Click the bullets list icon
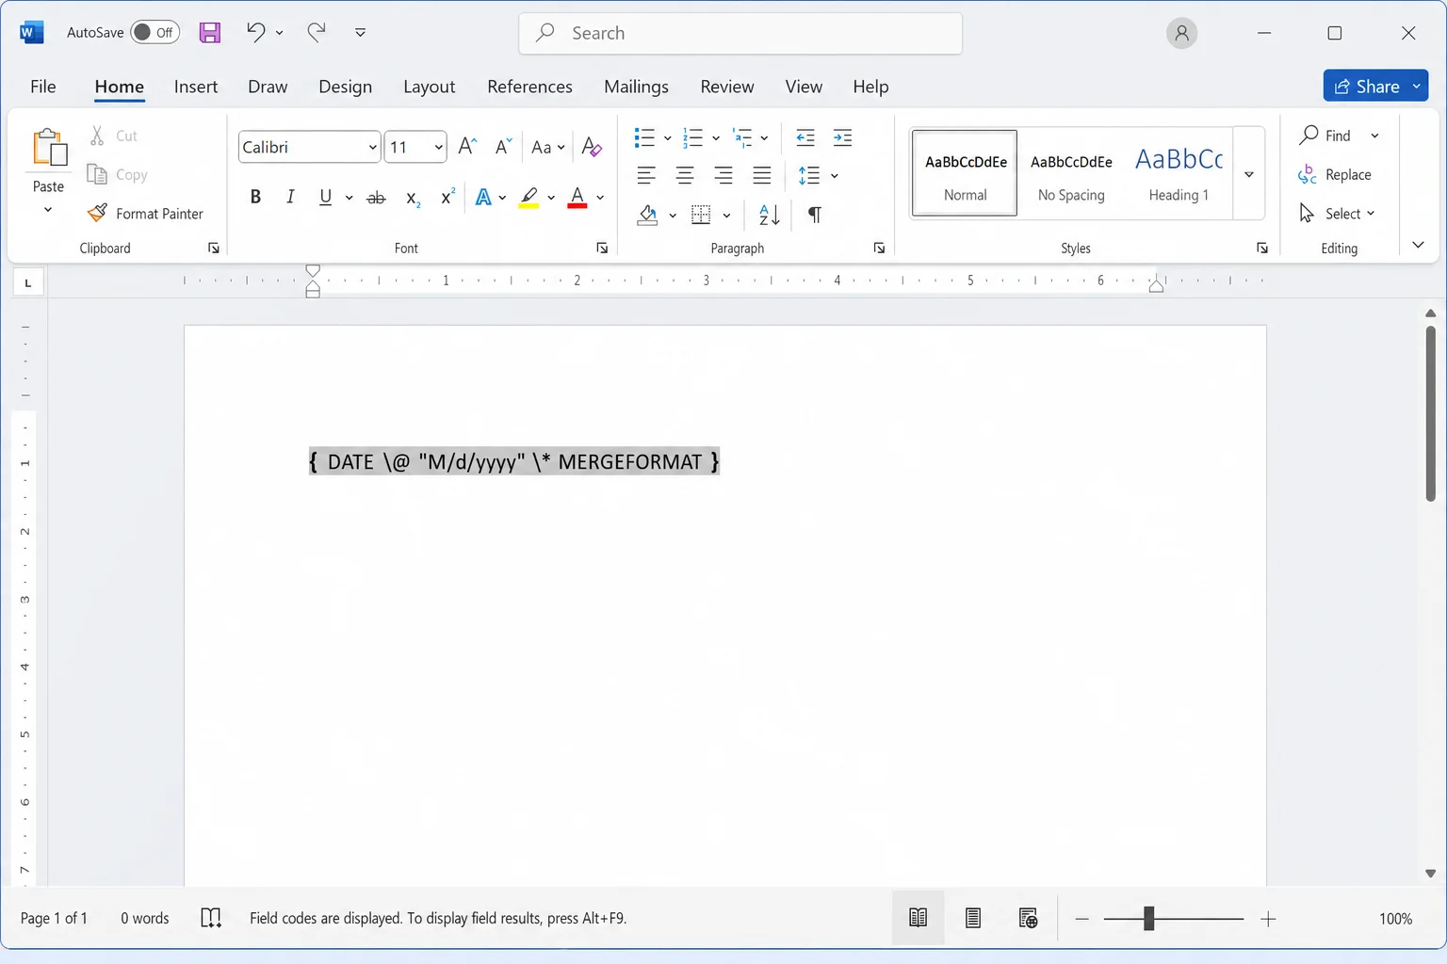This screenshot has height=964, width=1447. coord(644,138)
